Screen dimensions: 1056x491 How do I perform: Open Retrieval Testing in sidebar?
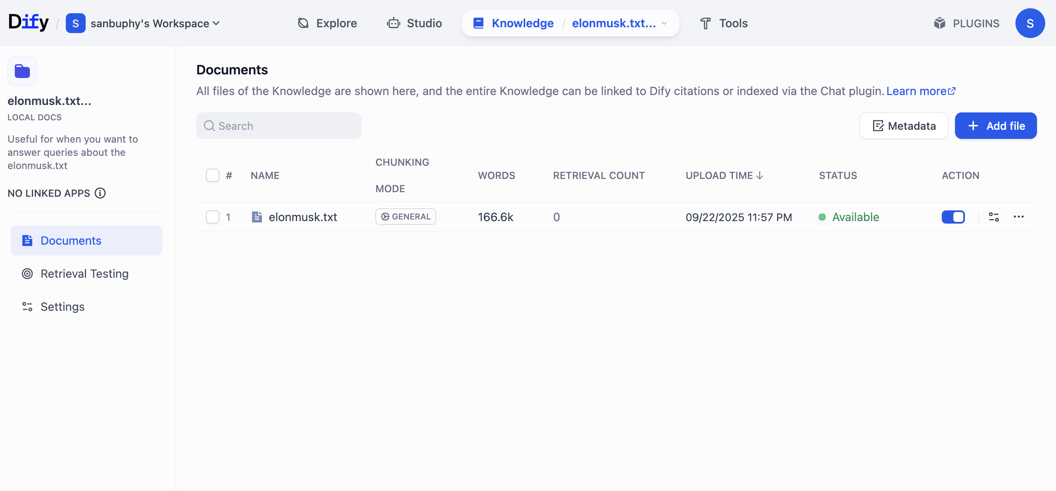click(x=84, y=274)
